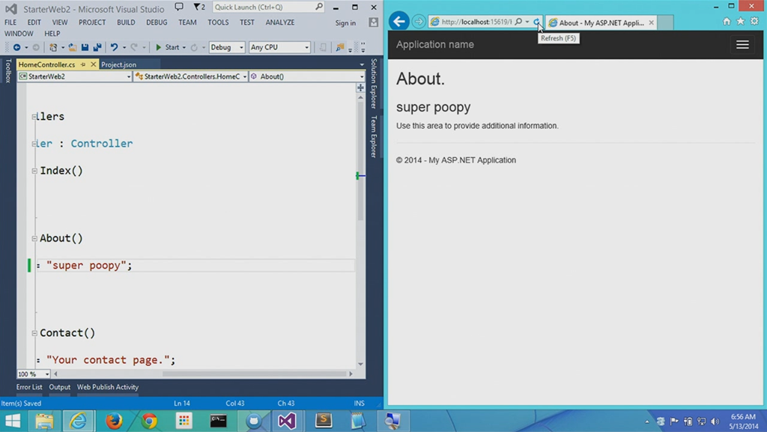Click the volume icon in system tray
767x432 pixels.
pos(715,422)
